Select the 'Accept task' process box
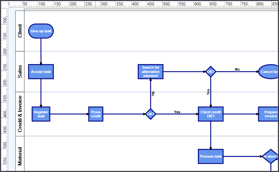The height and width of the screenshot is (172, 279). (x=41, y=72)
